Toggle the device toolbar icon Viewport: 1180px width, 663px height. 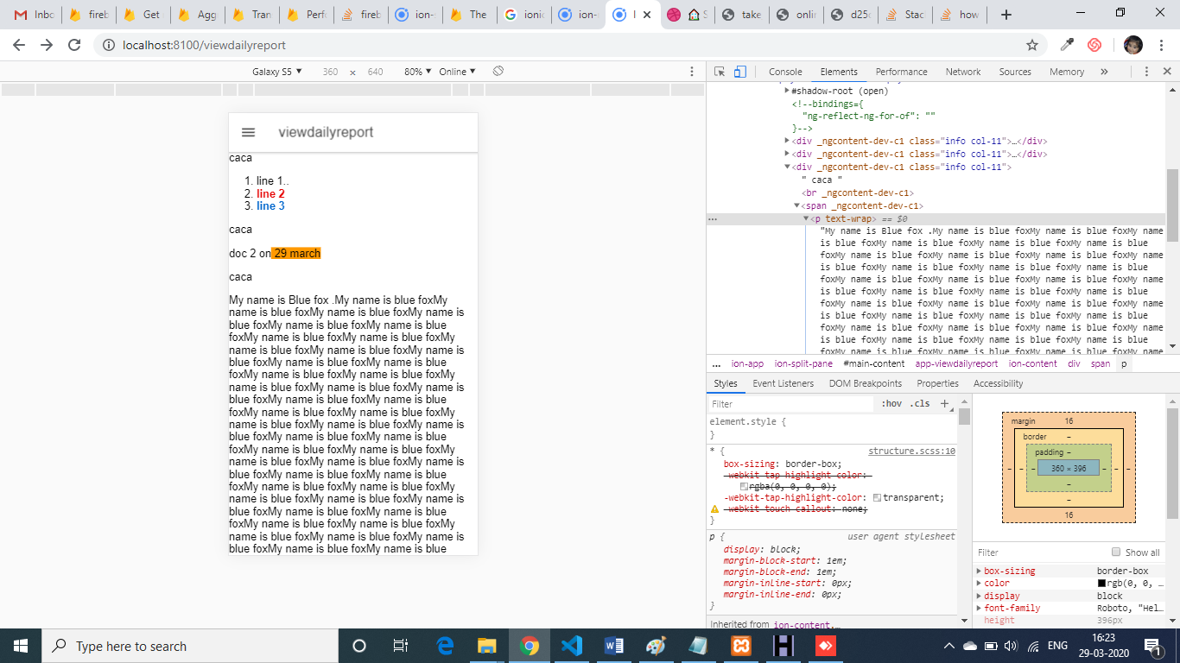pyautogui.click(x=739, y=72)
